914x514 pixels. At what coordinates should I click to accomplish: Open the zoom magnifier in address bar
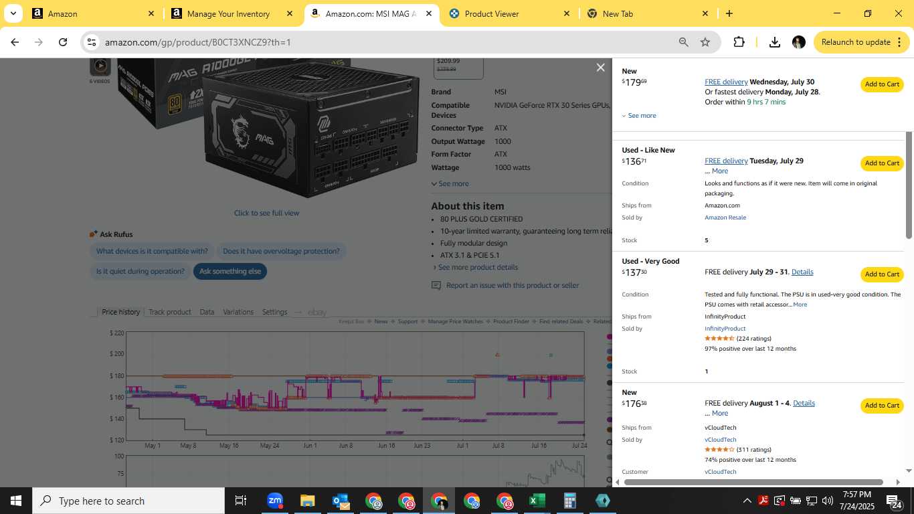click(684, 42)
